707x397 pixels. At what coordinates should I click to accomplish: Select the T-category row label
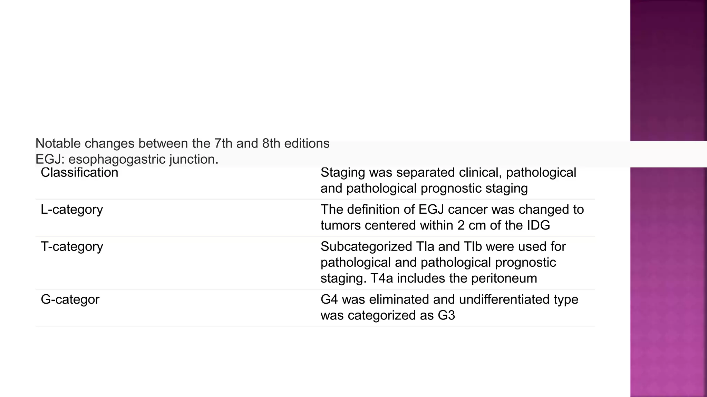tap(72, 247)
